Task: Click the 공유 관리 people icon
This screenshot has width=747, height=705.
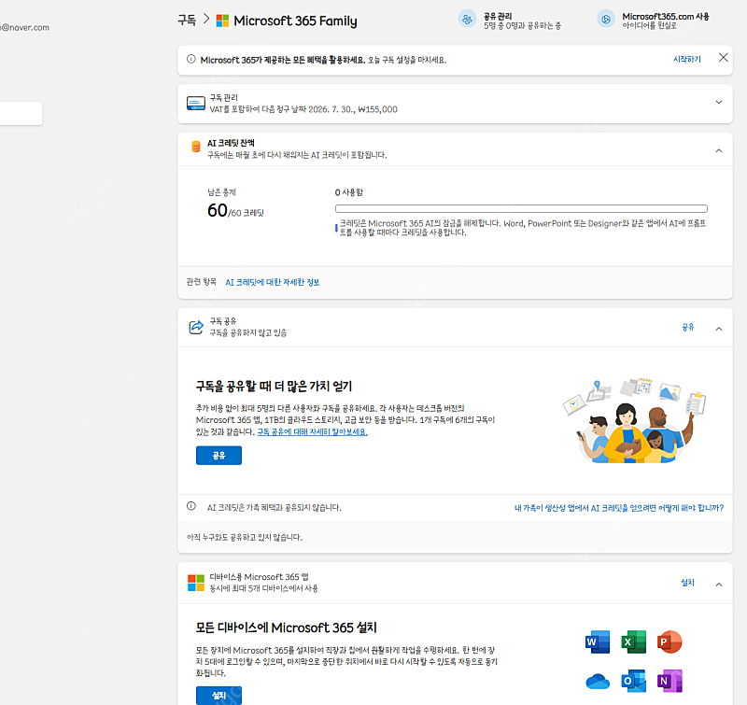Action: tap(467, 20)
